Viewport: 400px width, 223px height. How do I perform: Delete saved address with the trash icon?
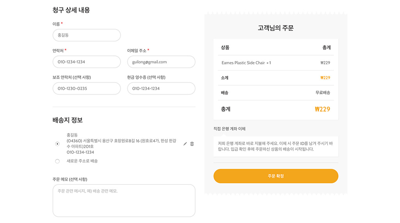192,144
